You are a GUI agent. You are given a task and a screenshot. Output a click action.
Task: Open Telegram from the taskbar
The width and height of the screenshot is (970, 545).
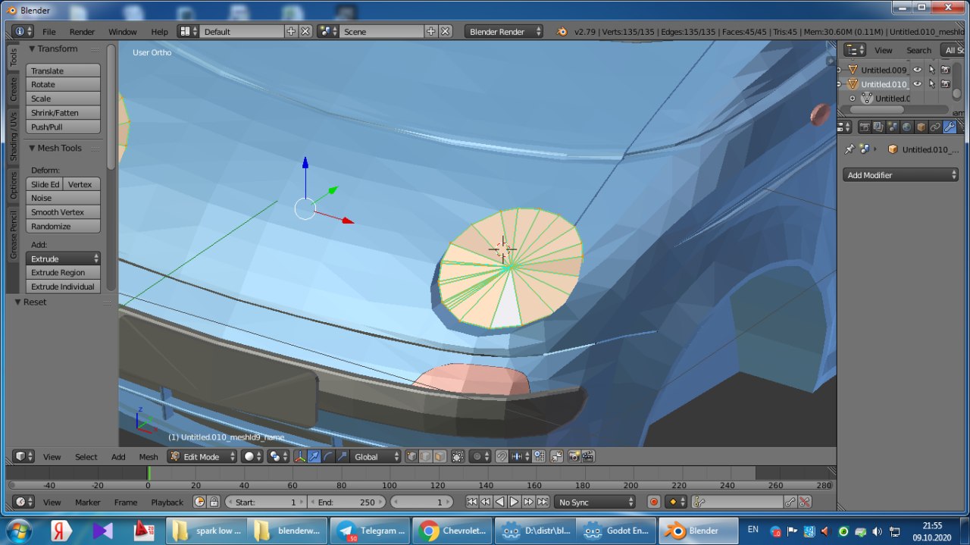pos(370,531)
